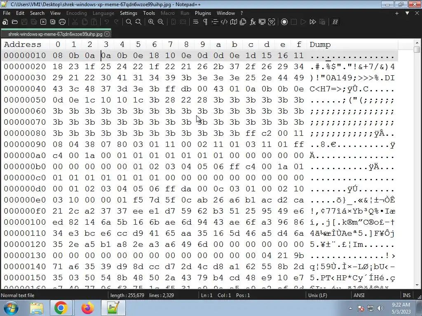This screenshot has height=316, width=422.
Task: Click the plus button at menu bar right
Action: coord(397,13)
